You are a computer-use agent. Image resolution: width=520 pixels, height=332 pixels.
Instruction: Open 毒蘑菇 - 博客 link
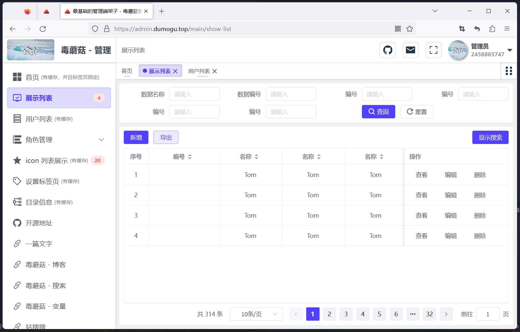click(59, 265)
